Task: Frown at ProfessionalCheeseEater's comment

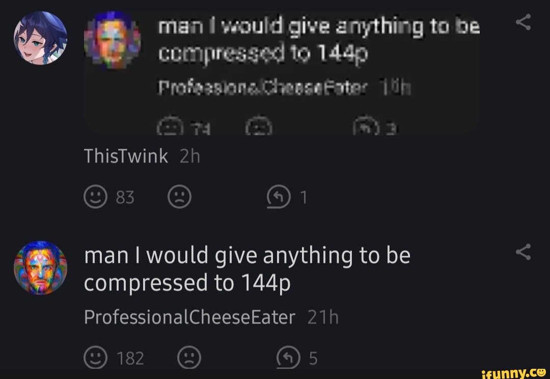Action: click(189, 358)
